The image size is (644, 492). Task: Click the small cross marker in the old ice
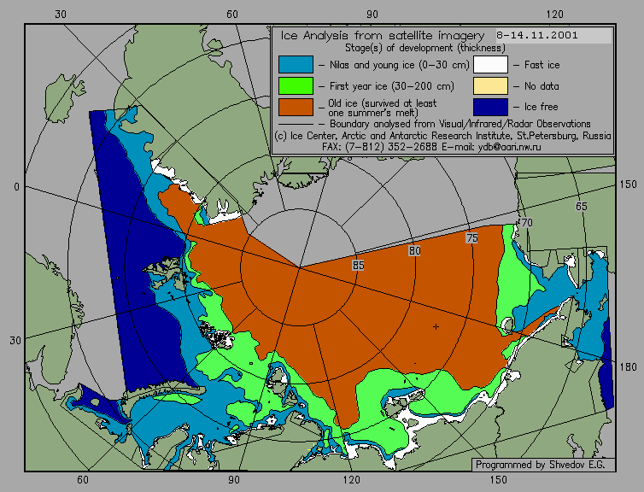coord(436,327)
